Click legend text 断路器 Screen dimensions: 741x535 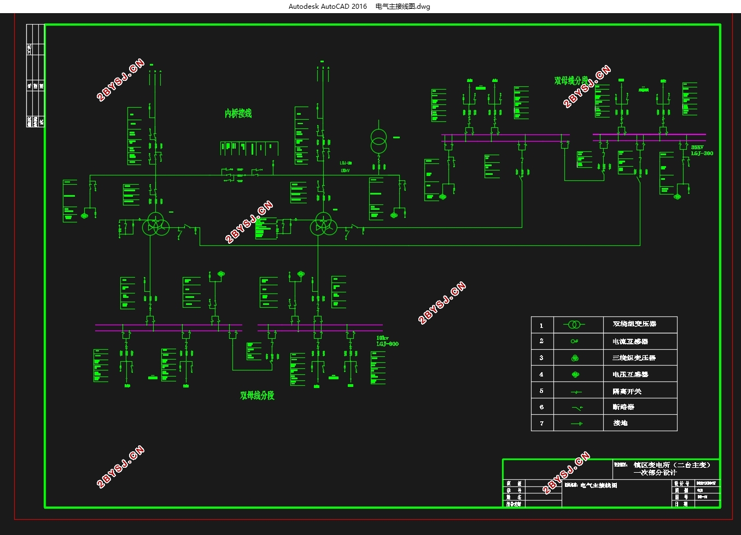(x=623, y=407)
